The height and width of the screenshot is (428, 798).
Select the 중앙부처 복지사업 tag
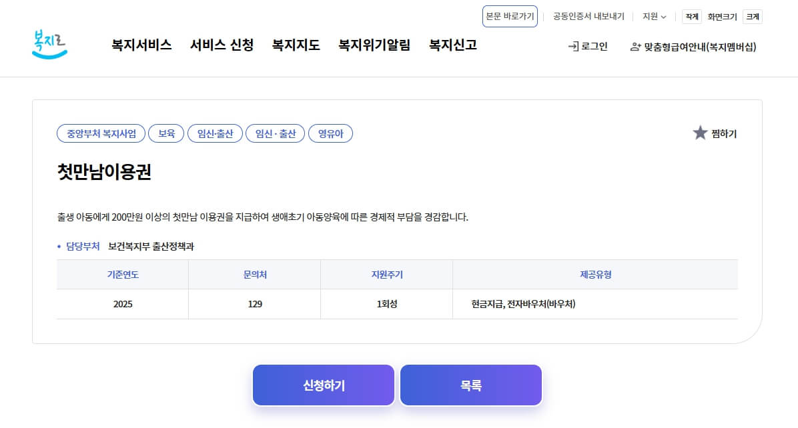(x=101, y=133)
